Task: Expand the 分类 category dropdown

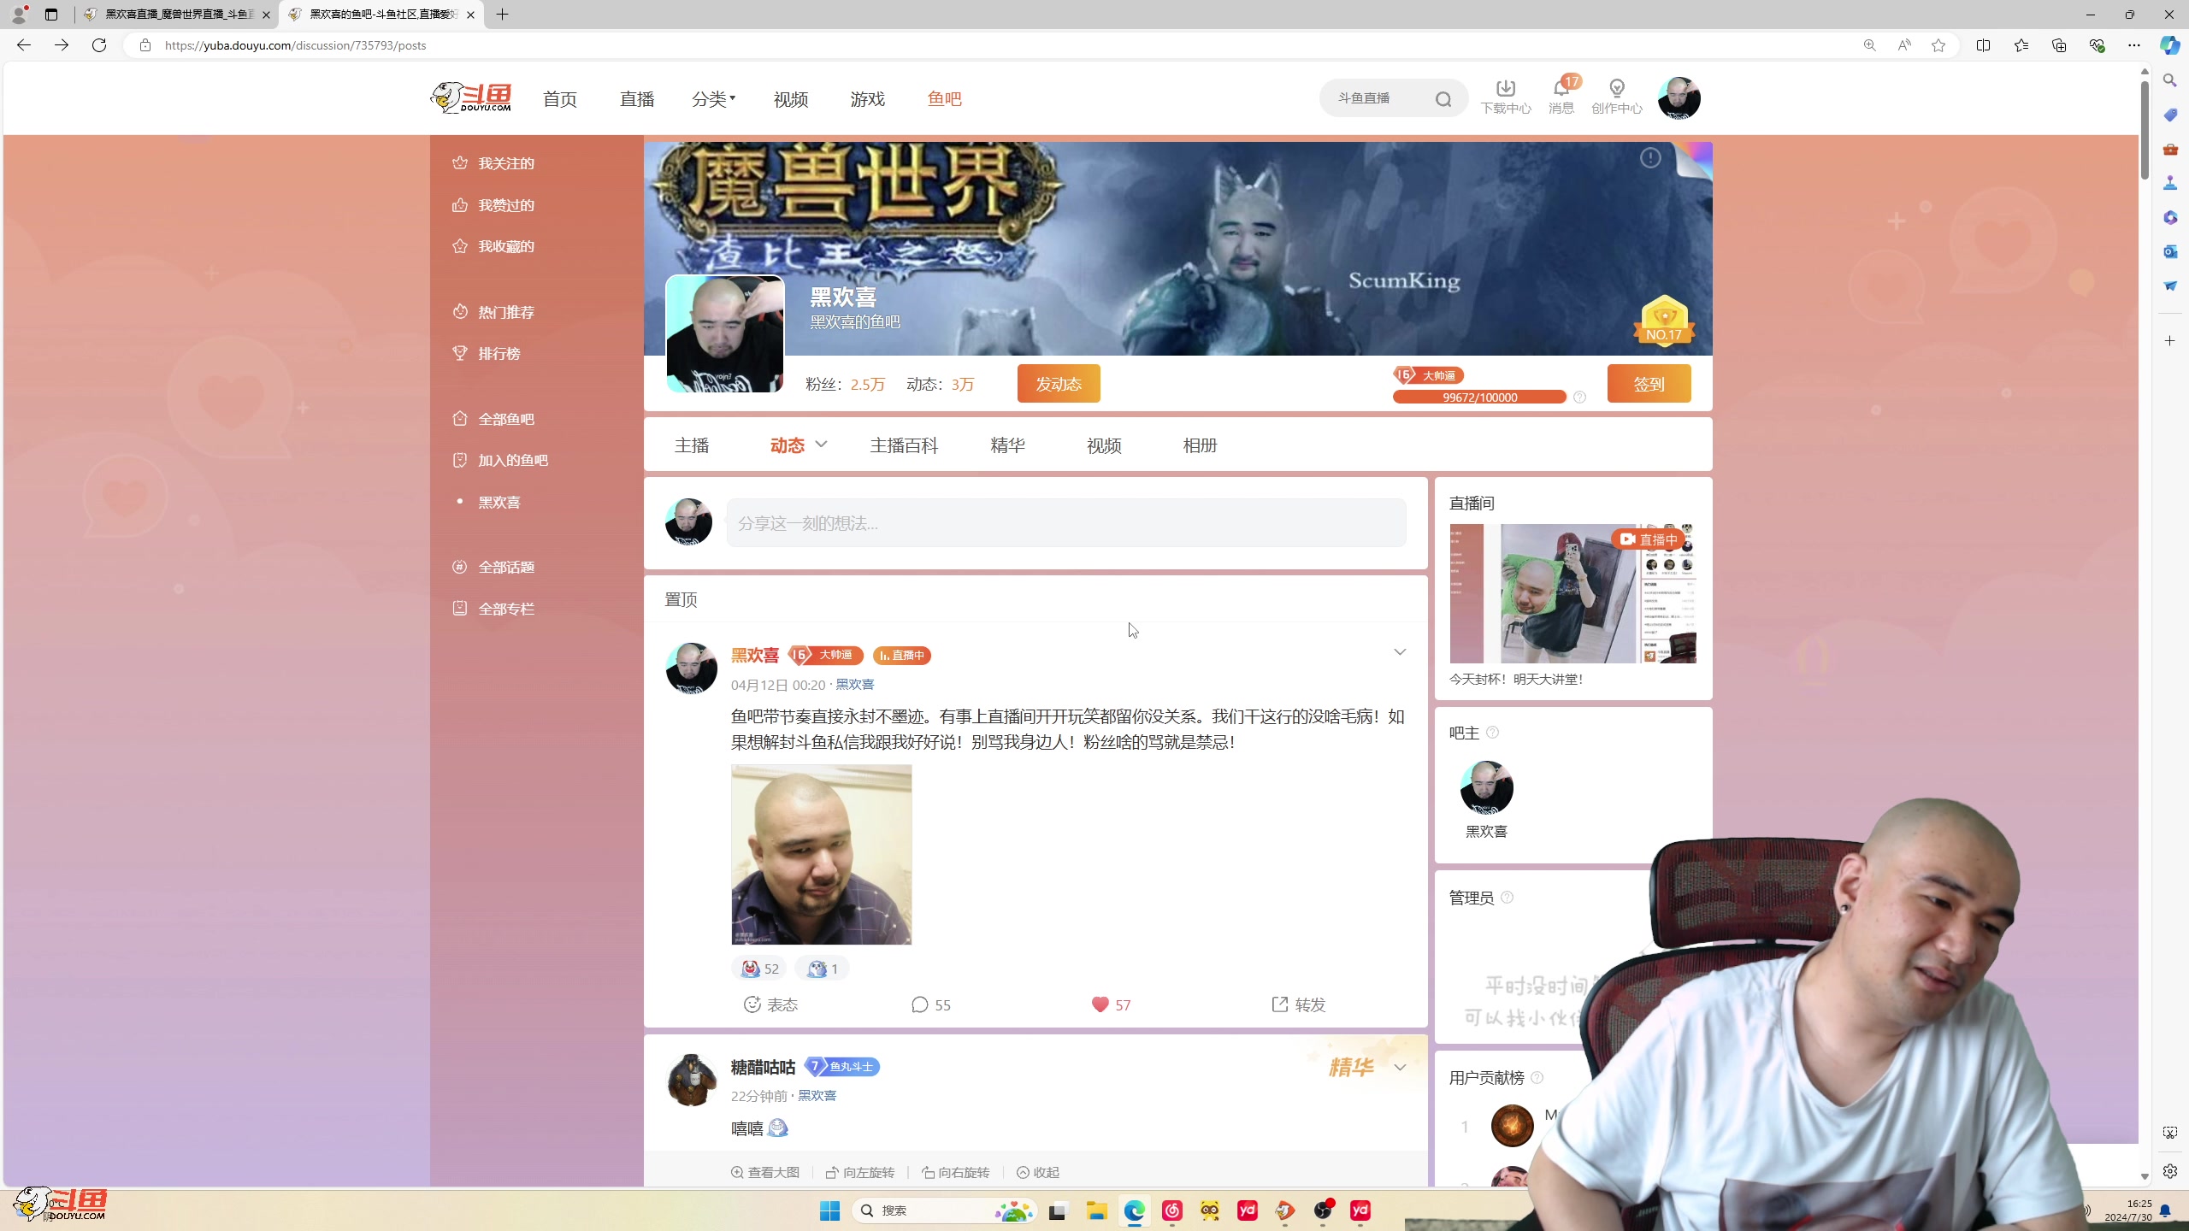Action: click(713, 99)
